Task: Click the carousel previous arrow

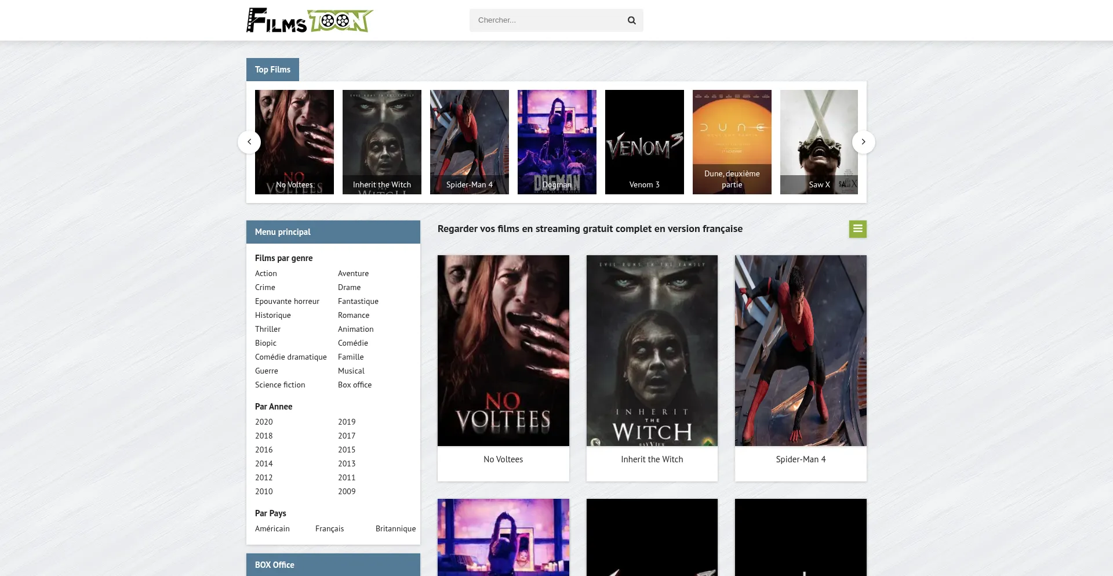Action: click(x=249, y=142)
